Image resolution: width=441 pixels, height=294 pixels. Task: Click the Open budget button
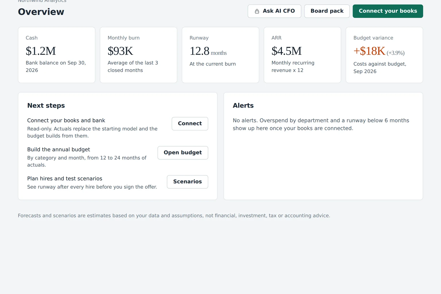pos(183,153)
